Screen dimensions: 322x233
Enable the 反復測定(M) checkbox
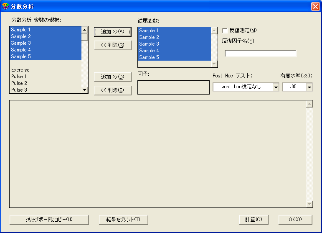[225, 31]
